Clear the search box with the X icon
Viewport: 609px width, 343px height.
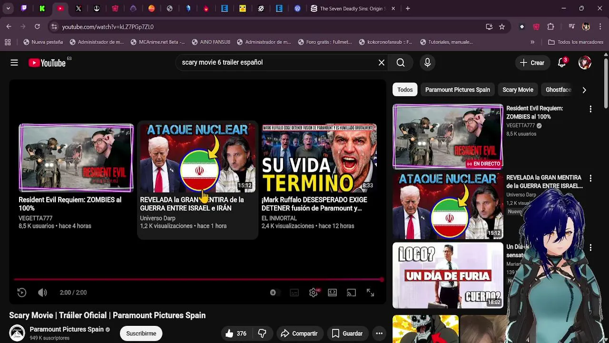click(x=382, y=62)
